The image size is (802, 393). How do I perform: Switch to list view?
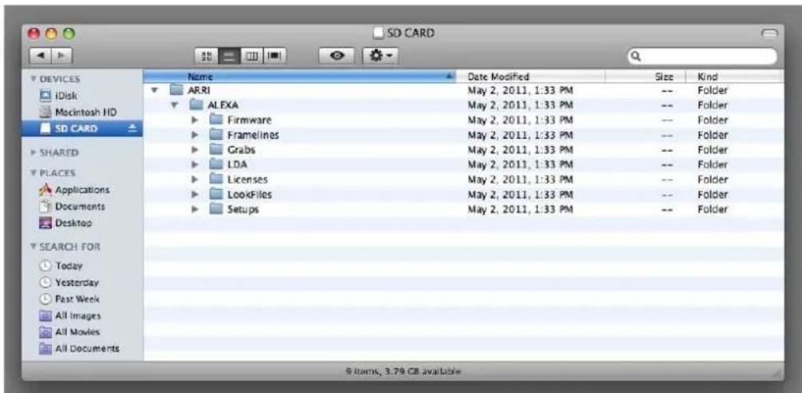[x=229, y=55]
